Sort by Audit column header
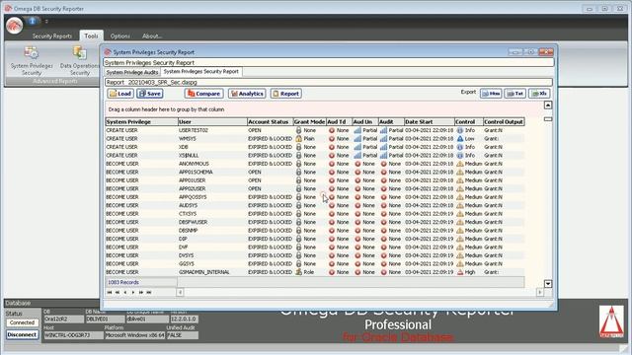This screenshot has width=632, height=355. point(391,121)
